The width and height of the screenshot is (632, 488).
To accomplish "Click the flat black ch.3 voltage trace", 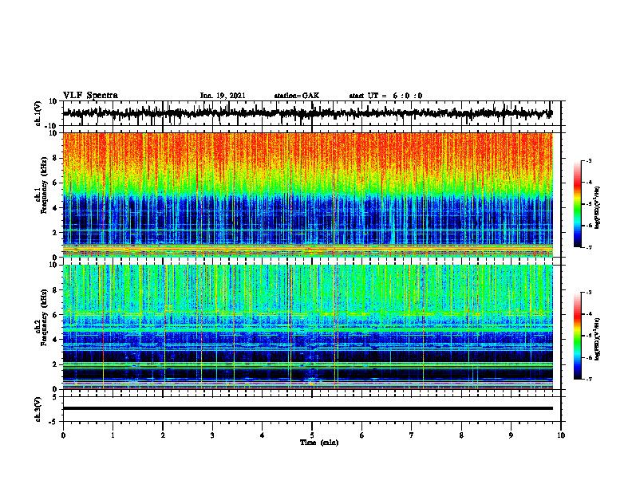I will pos(307,408).
